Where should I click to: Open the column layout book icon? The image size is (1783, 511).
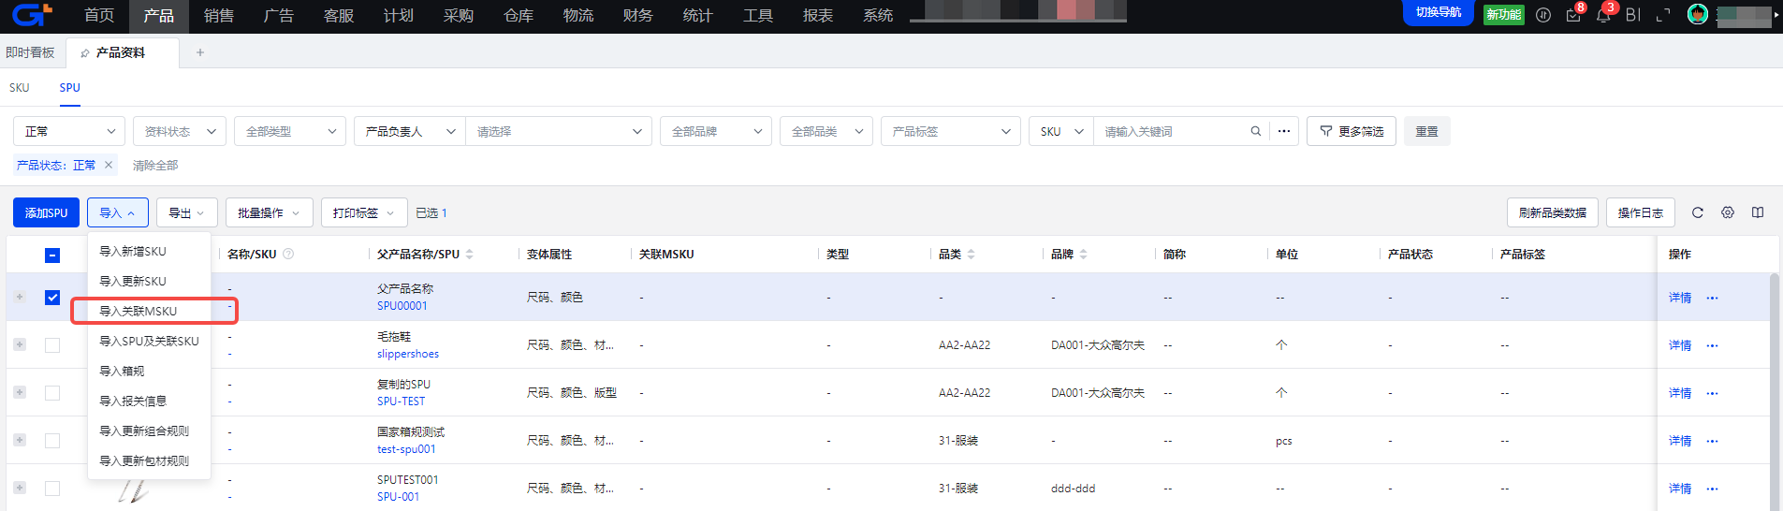[x=1758, y=212]
